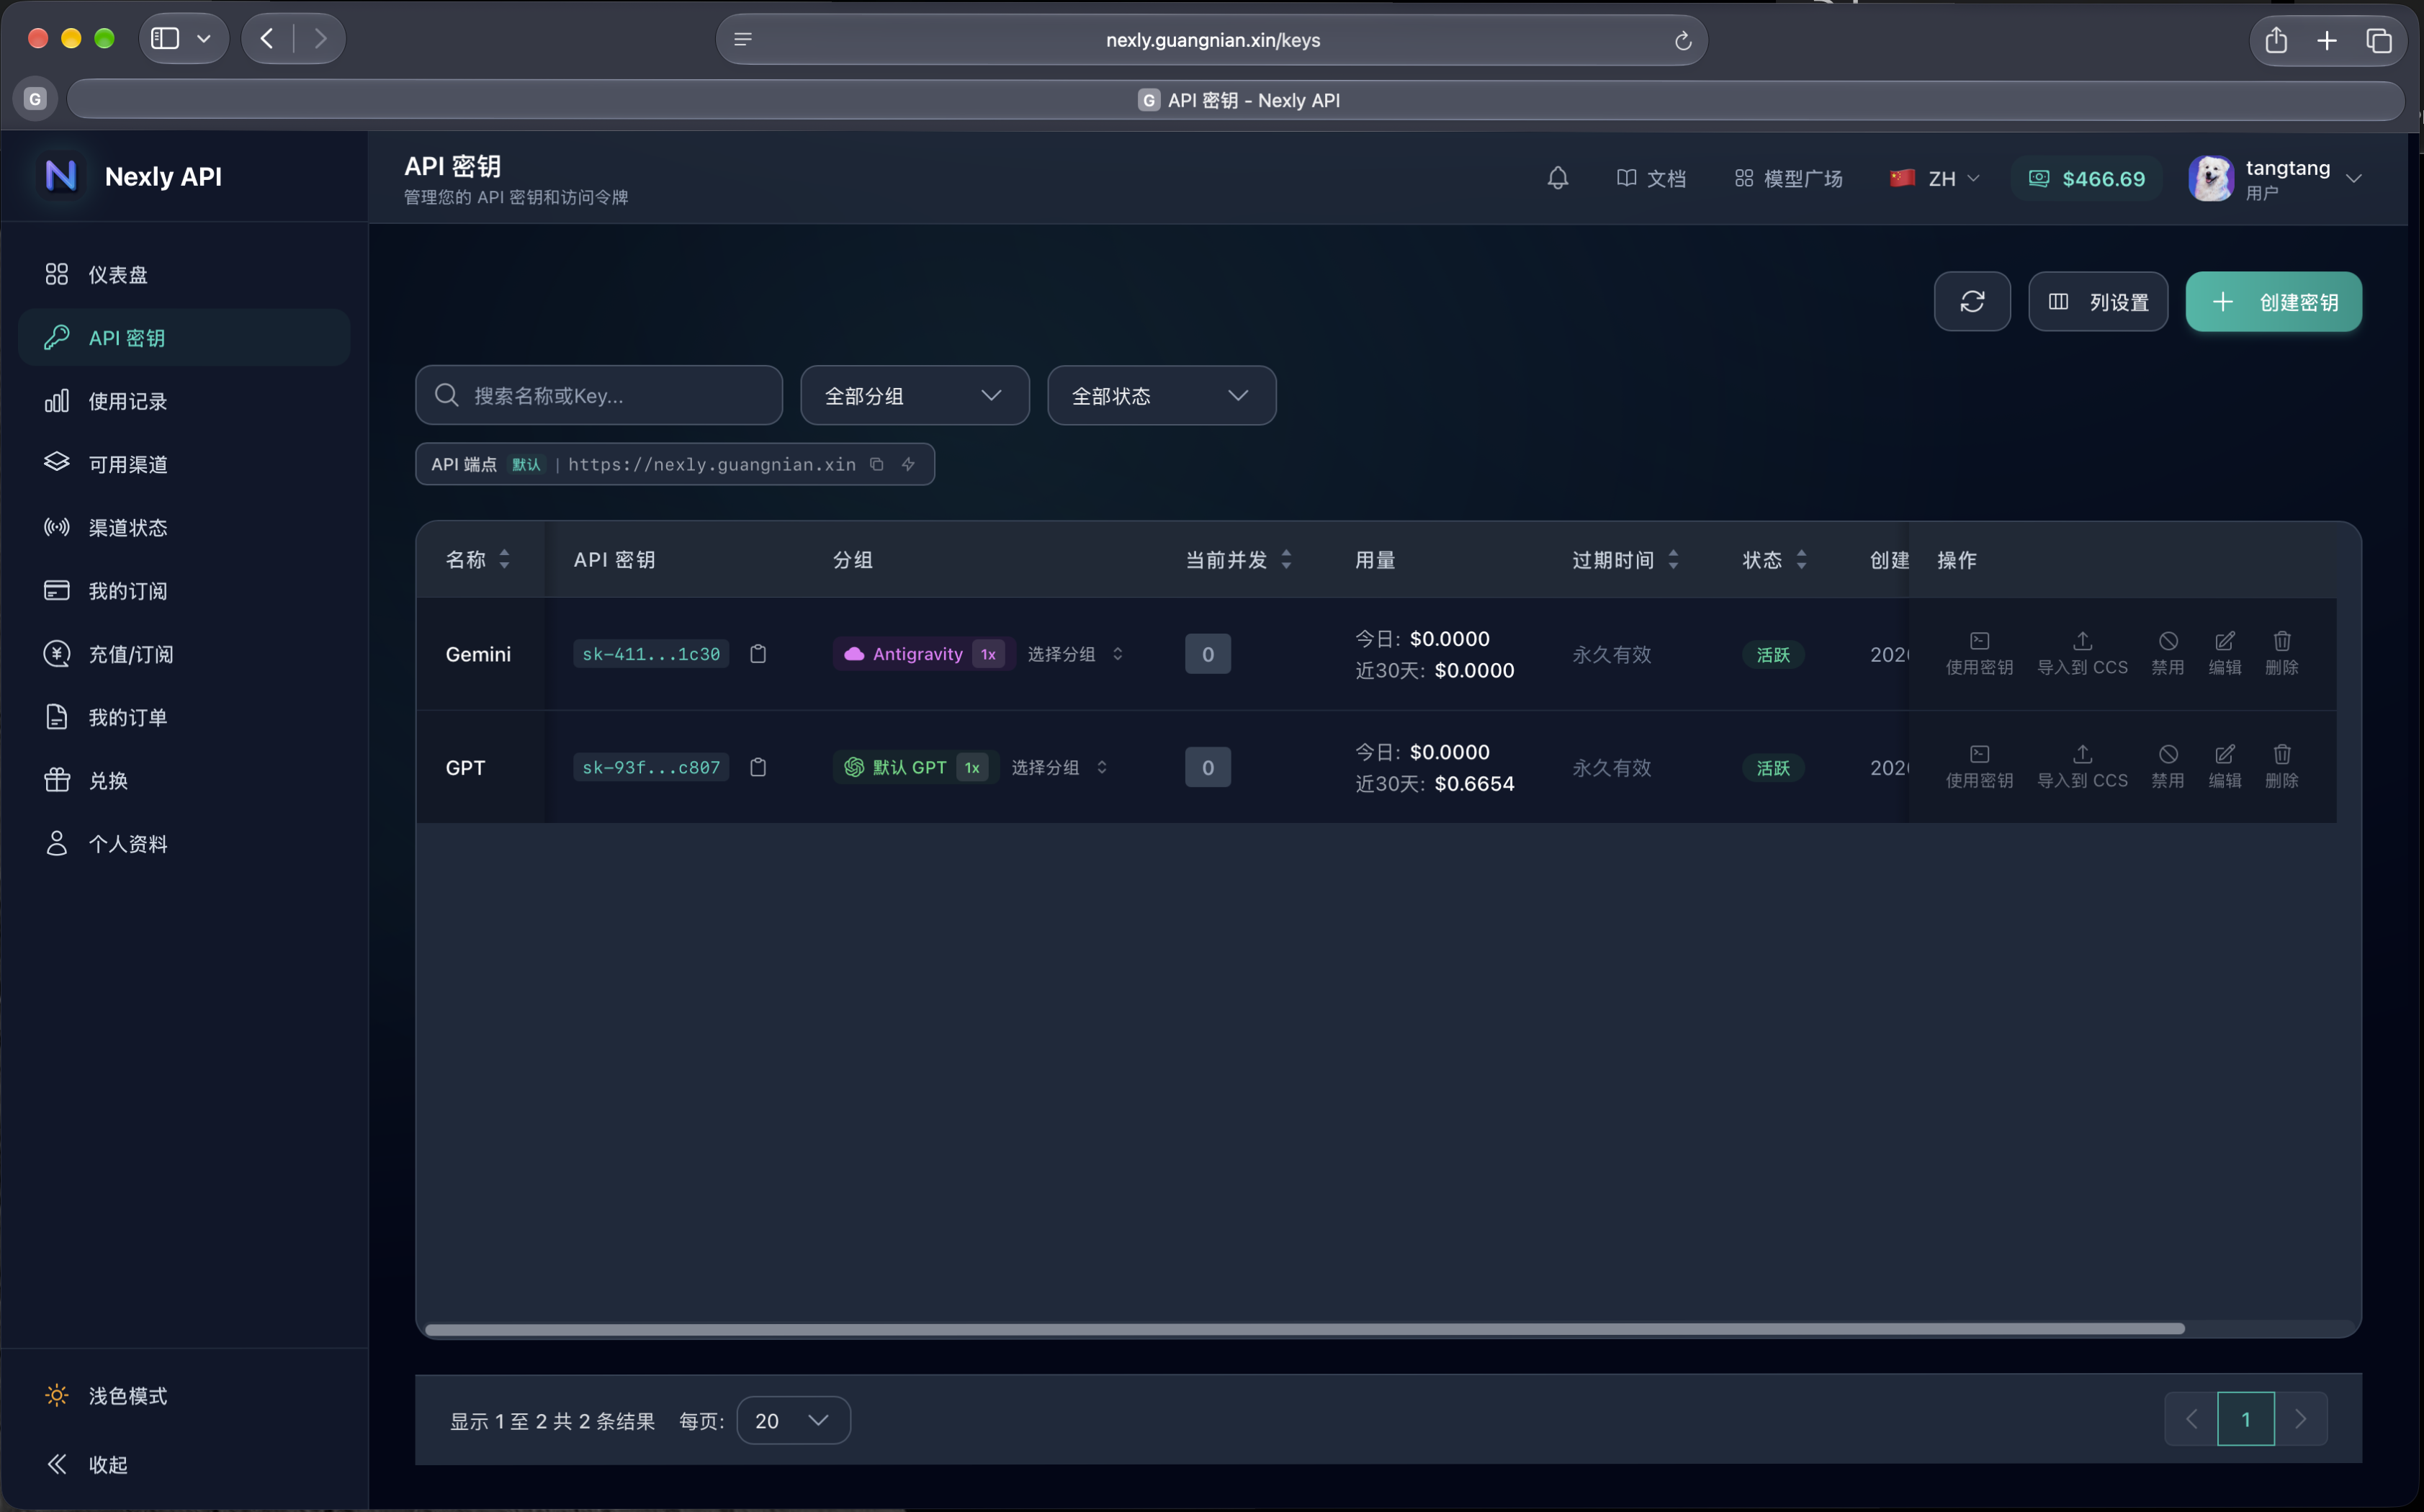2424x1512 pixels.
Task: Toggle 浅色模式 light mode
Action: click(x=184, y=1395)
